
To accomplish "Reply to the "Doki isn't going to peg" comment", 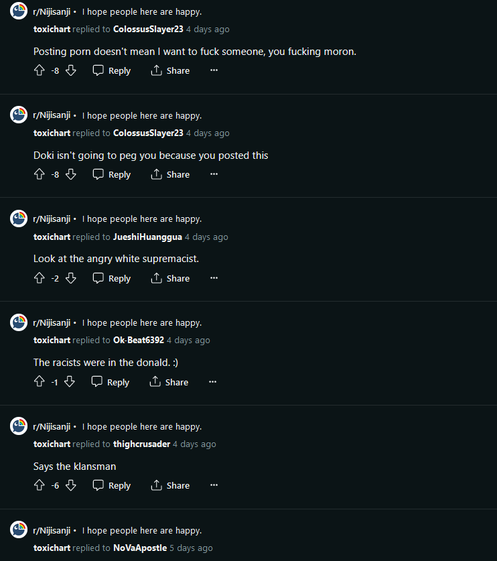I will coord(112,174).
